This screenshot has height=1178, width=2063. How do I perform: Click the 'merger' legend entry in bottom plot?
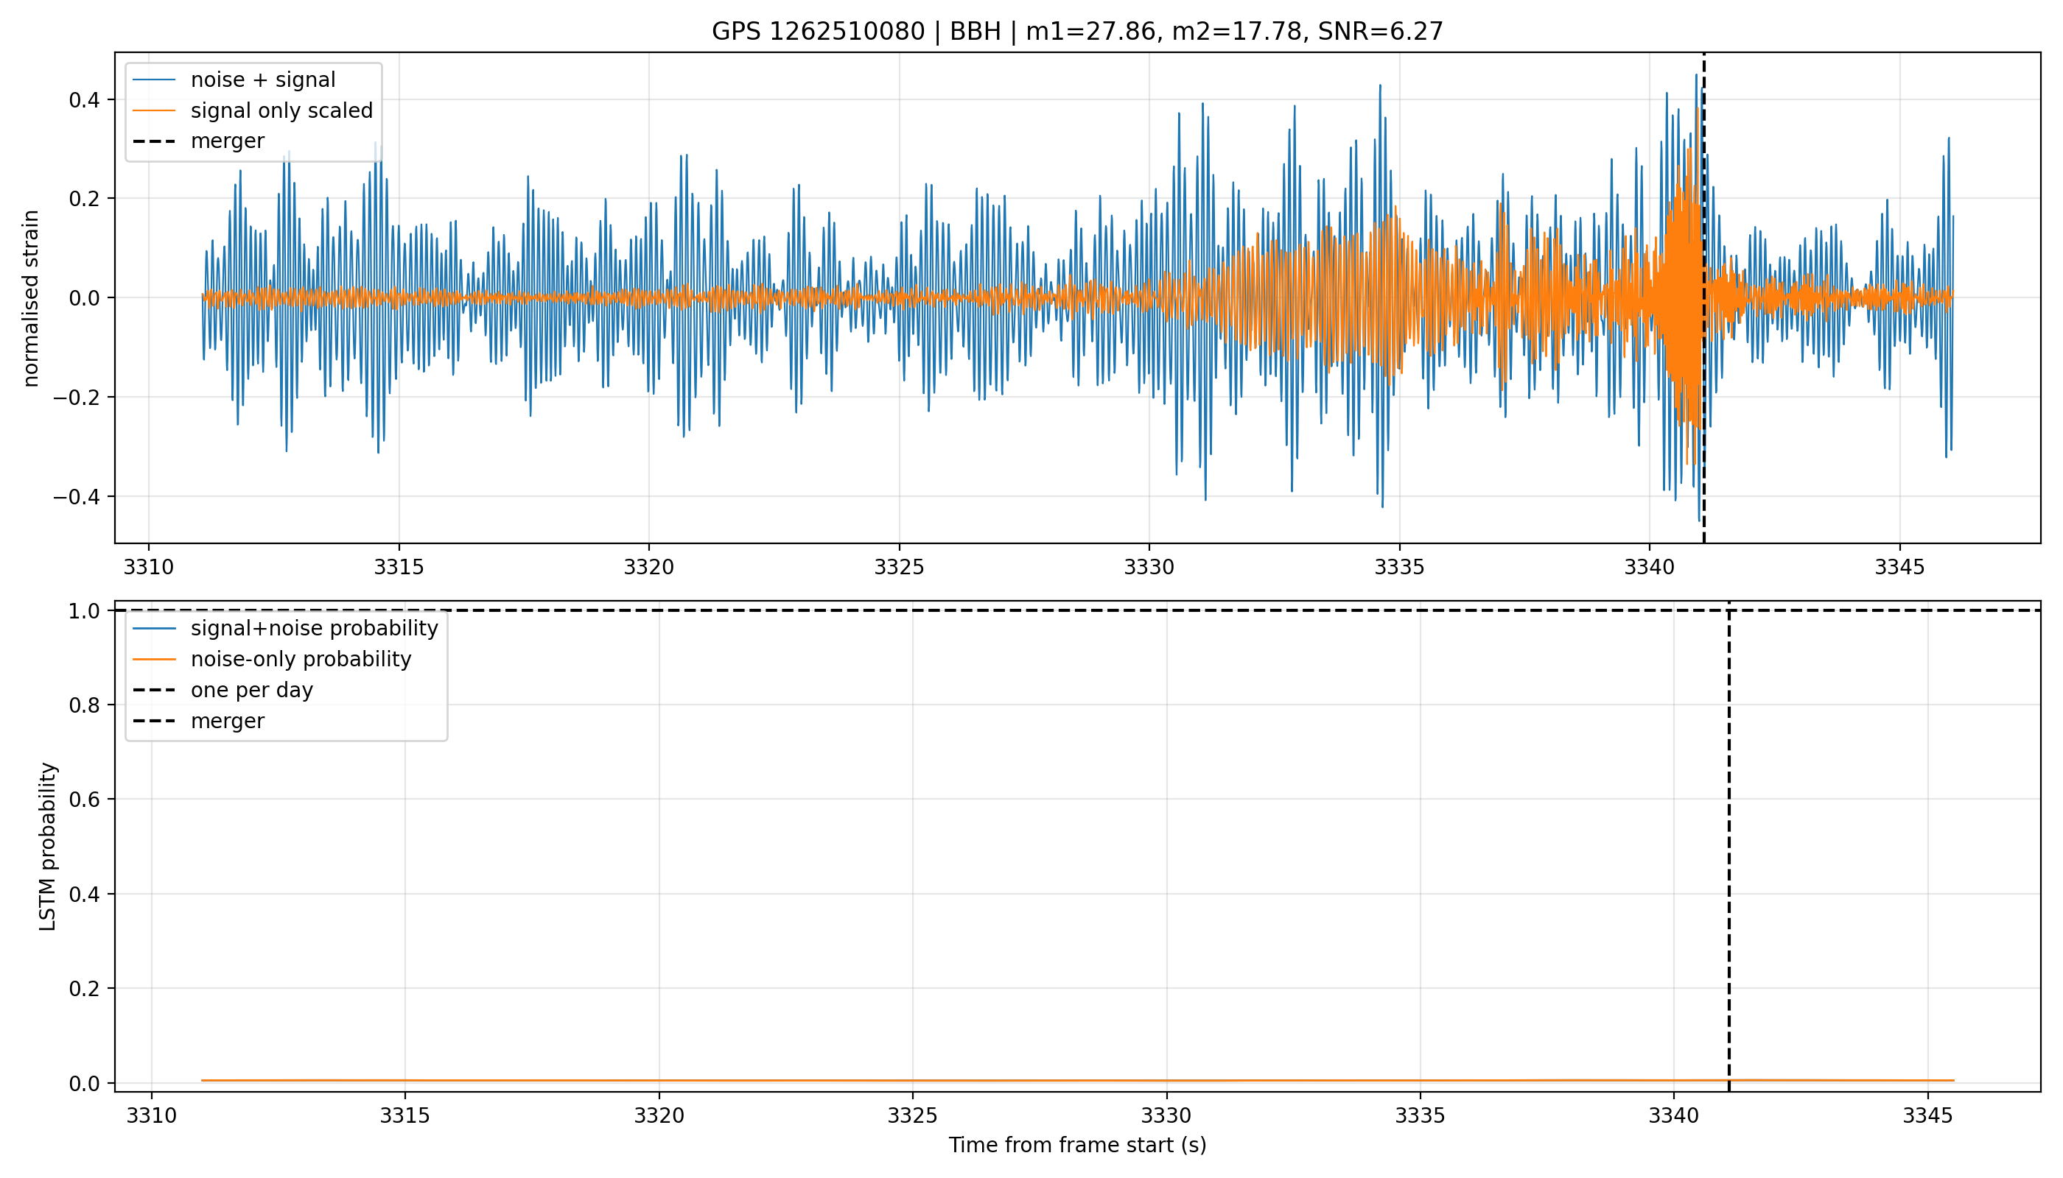tap(228, 720)
